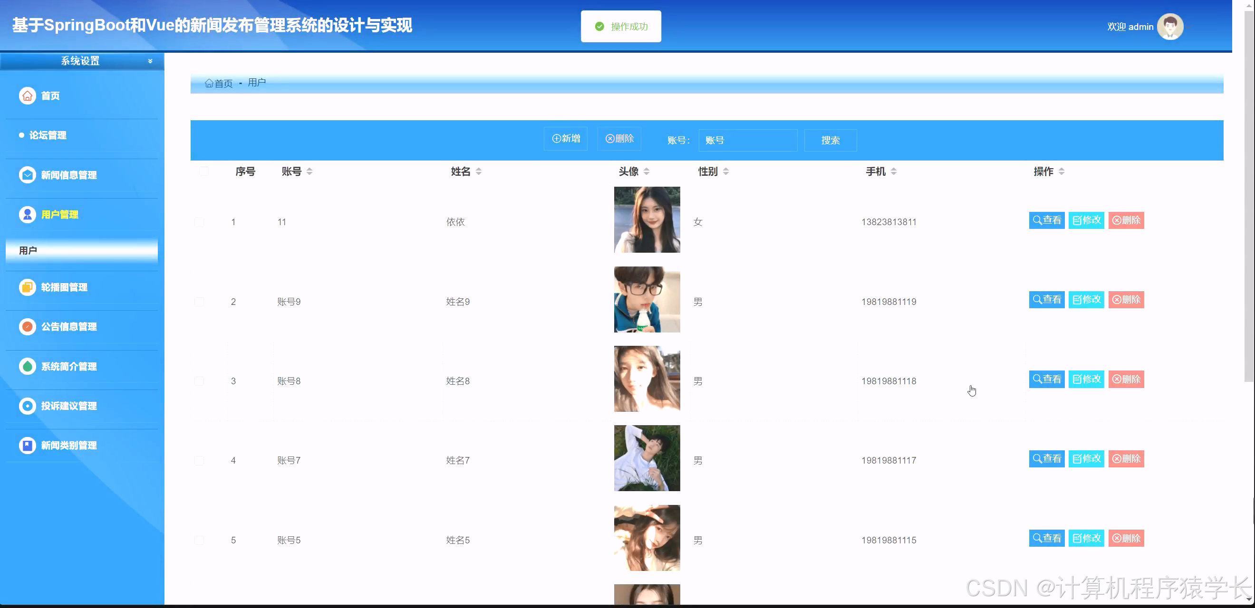Screen dimensions: 1255x608
Task: Toggle the select-all checkbox in the table header
Action: [x=203, y=171]
